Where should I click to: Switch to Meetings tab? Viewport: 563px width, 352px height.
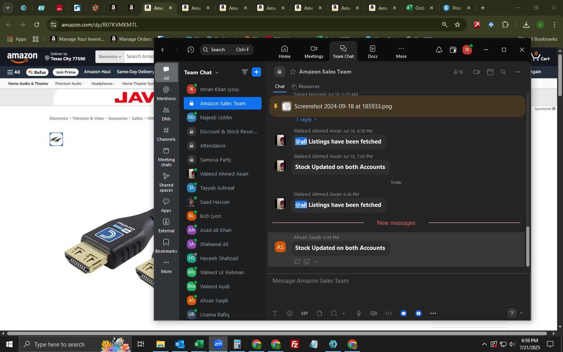point(314,51)
